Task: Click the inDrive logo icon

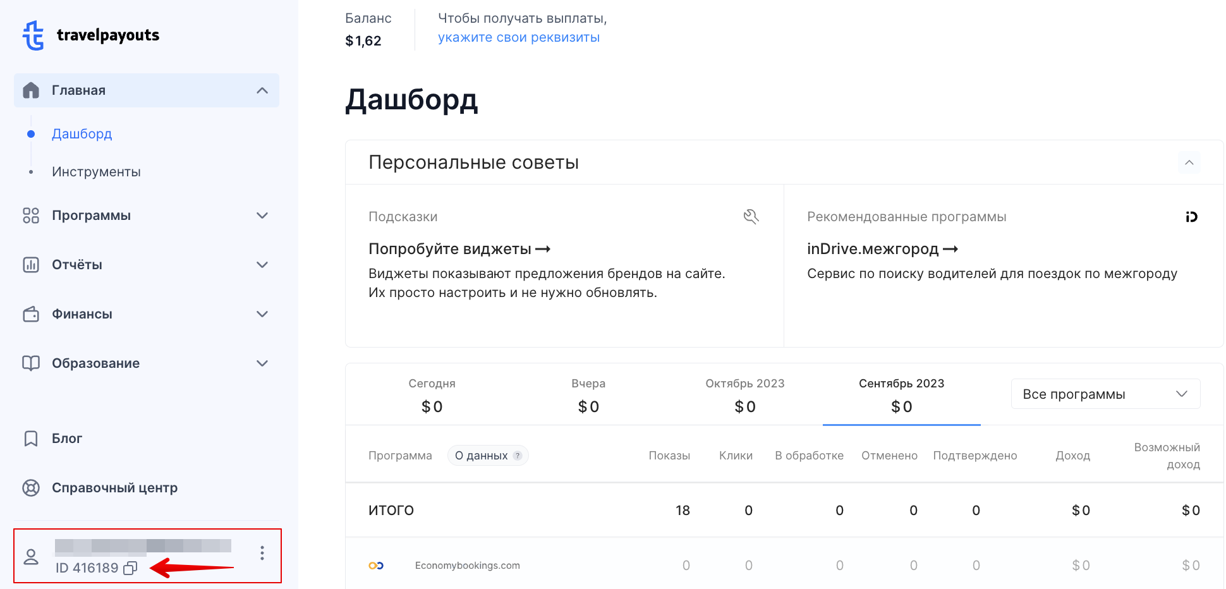Action: [1191, 217]
